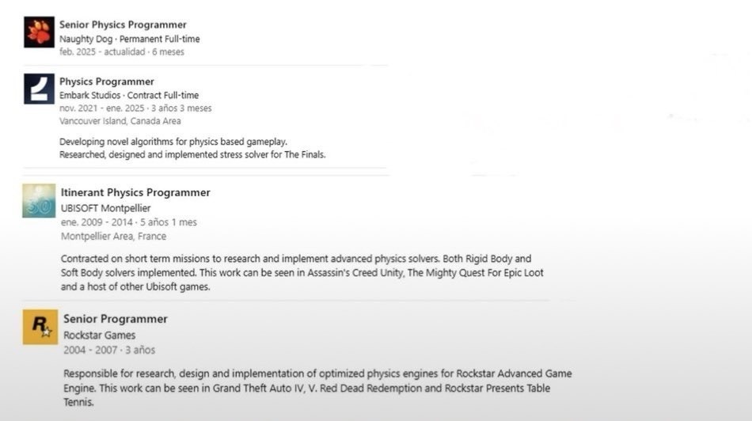The width and height of the screenshot is (752, 421).
Task: Click the stress solver for The Finals description
Action: [192, 155]
